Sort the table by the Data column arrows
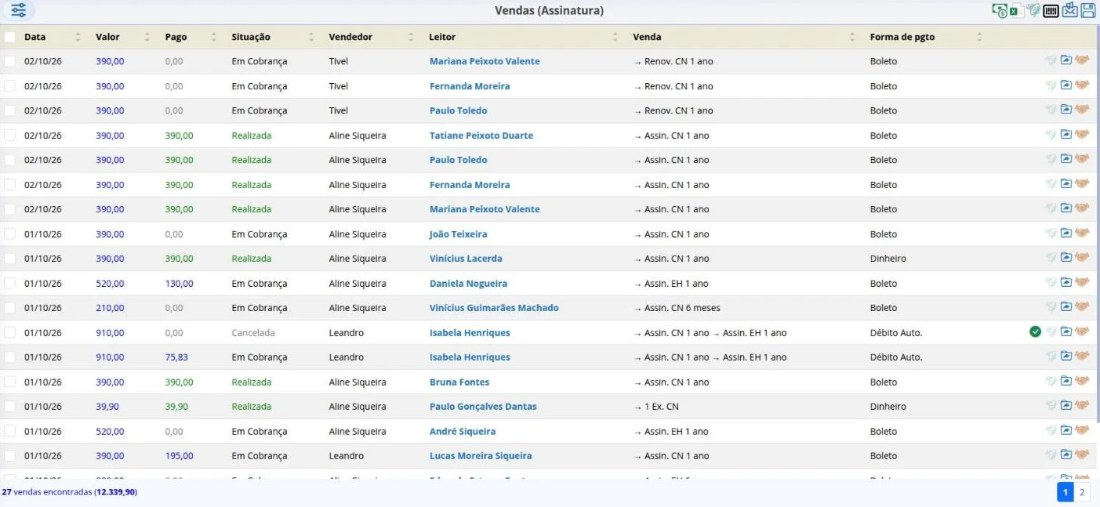This screenshot has width=1100, height=507. [78, 37]
